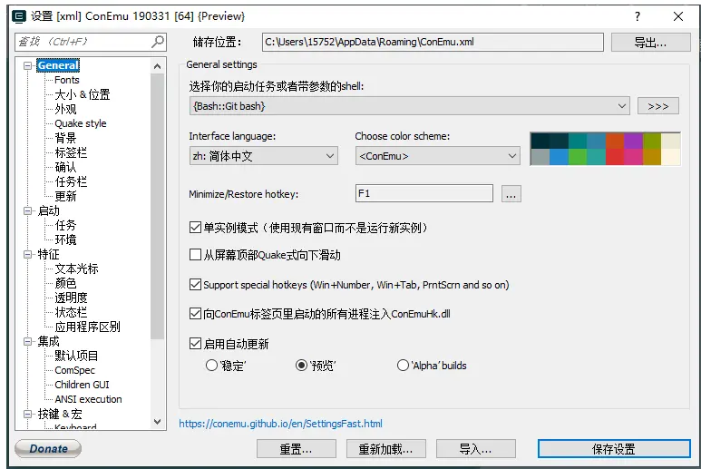This screenshot has height=469, width=701.
Task: Toggle 从屏幕顶部Quake式向下滑动 checkbox
Action: coord(195,255)
